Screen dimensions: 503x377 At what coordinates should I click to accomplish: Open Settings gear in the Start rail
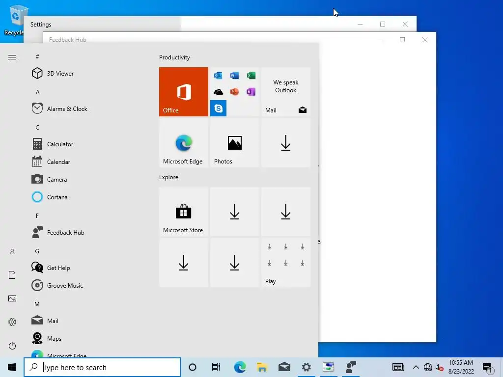[x=12, y=322]
